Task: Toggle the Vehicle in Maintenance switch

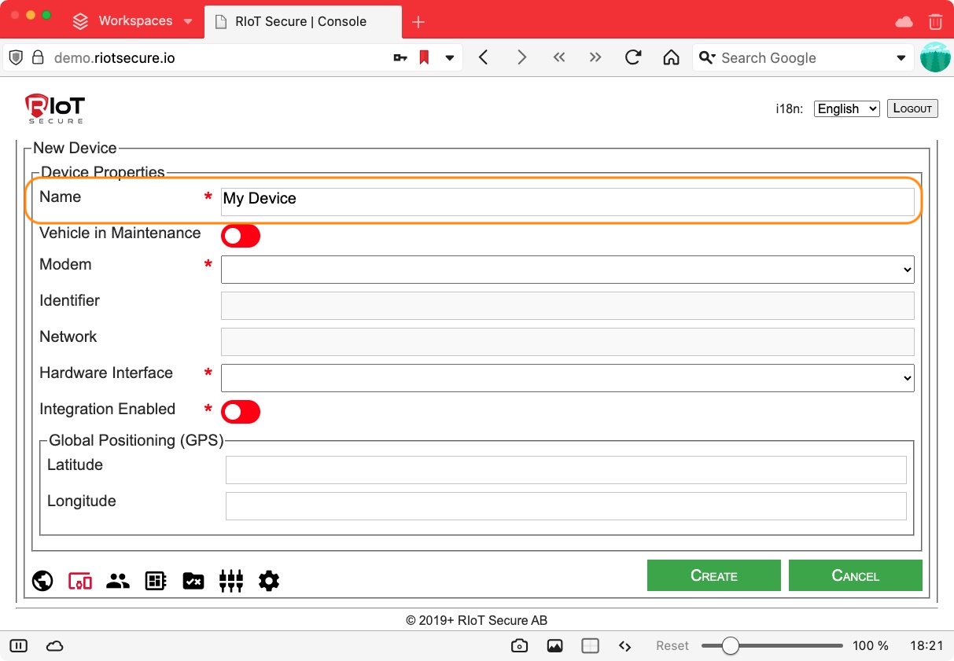Action: coord(241,236)
